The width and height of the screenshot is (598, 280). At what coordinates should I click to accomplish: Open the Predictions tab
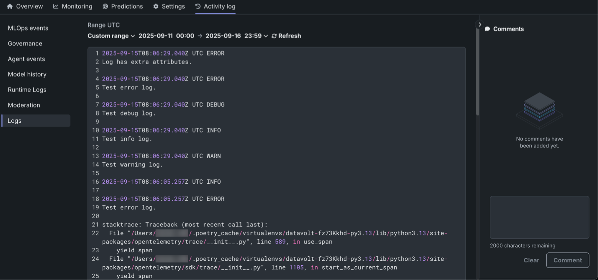127,6
